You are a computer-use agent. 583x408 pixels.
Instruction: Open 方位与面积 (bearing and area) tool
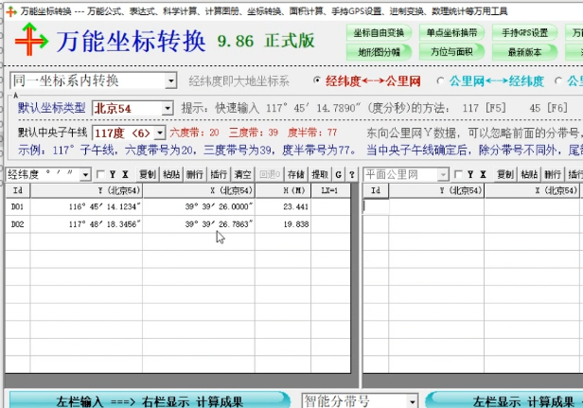point(451,52)
